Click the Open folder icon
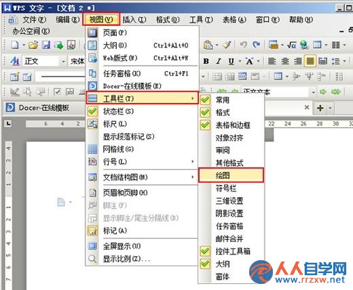Image resolution: width=353 pixels, height=290 pixels. [33, 45]
